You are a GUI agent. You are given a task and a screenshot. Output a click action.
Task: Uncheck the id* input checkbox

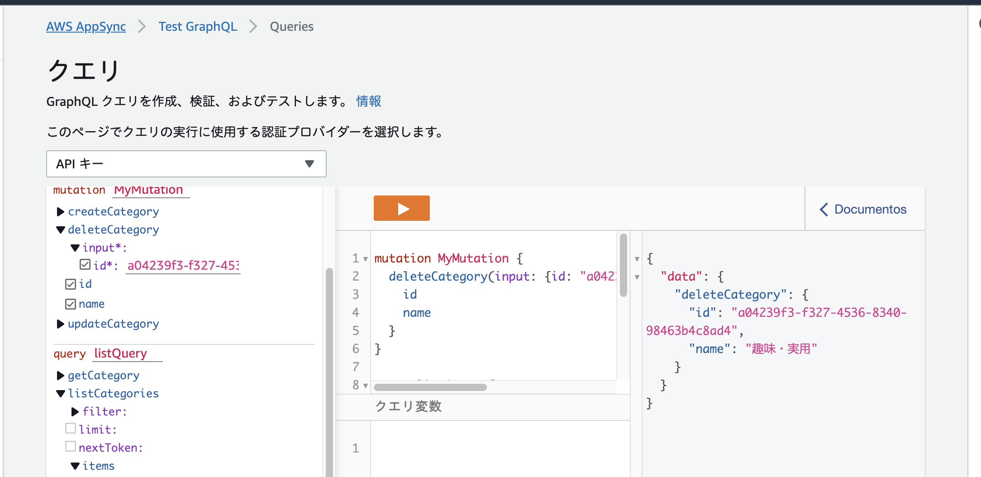click(x=85, y=264)
